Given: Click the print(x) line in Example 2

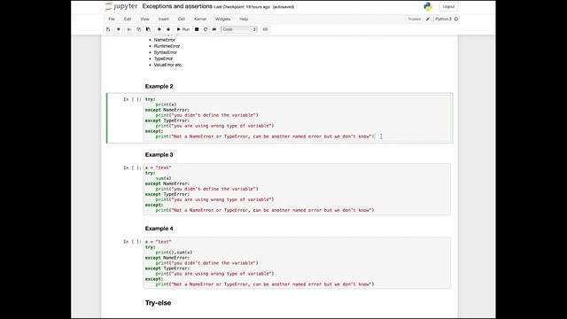Looking at the screenshot, I should (166, 105).
